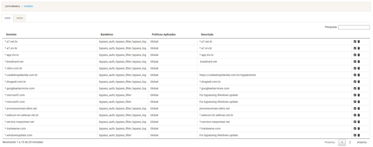Click the windowsupdate.com row's bypass_auth, bypass_filter flags
This screenshot has width=373, height=147.
(x=115, y=135)
